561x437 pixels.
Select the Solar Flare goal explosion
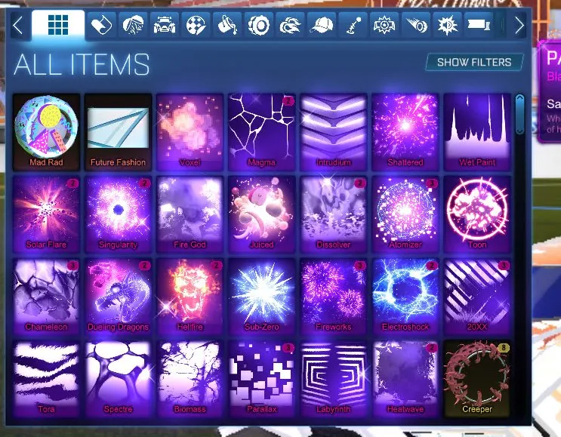46,214
